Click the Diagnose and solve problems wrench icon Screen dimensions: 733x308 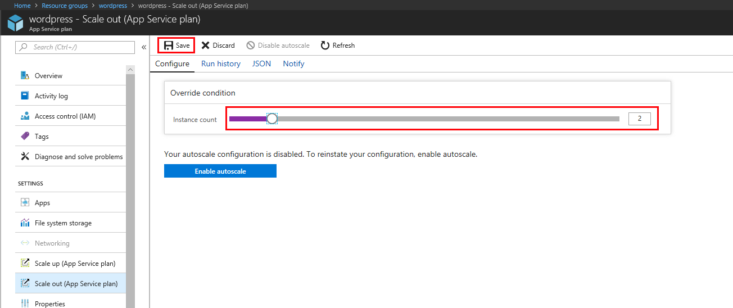pos(25,156)
